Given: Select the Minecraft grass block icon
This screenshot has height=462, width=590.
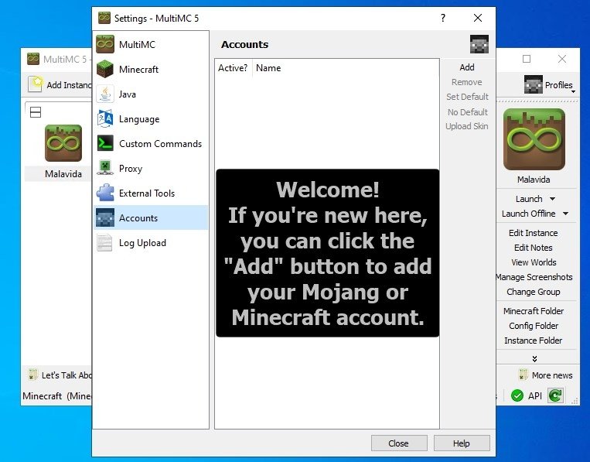Looking at the screenshot, I should click(x=105, y=70).
